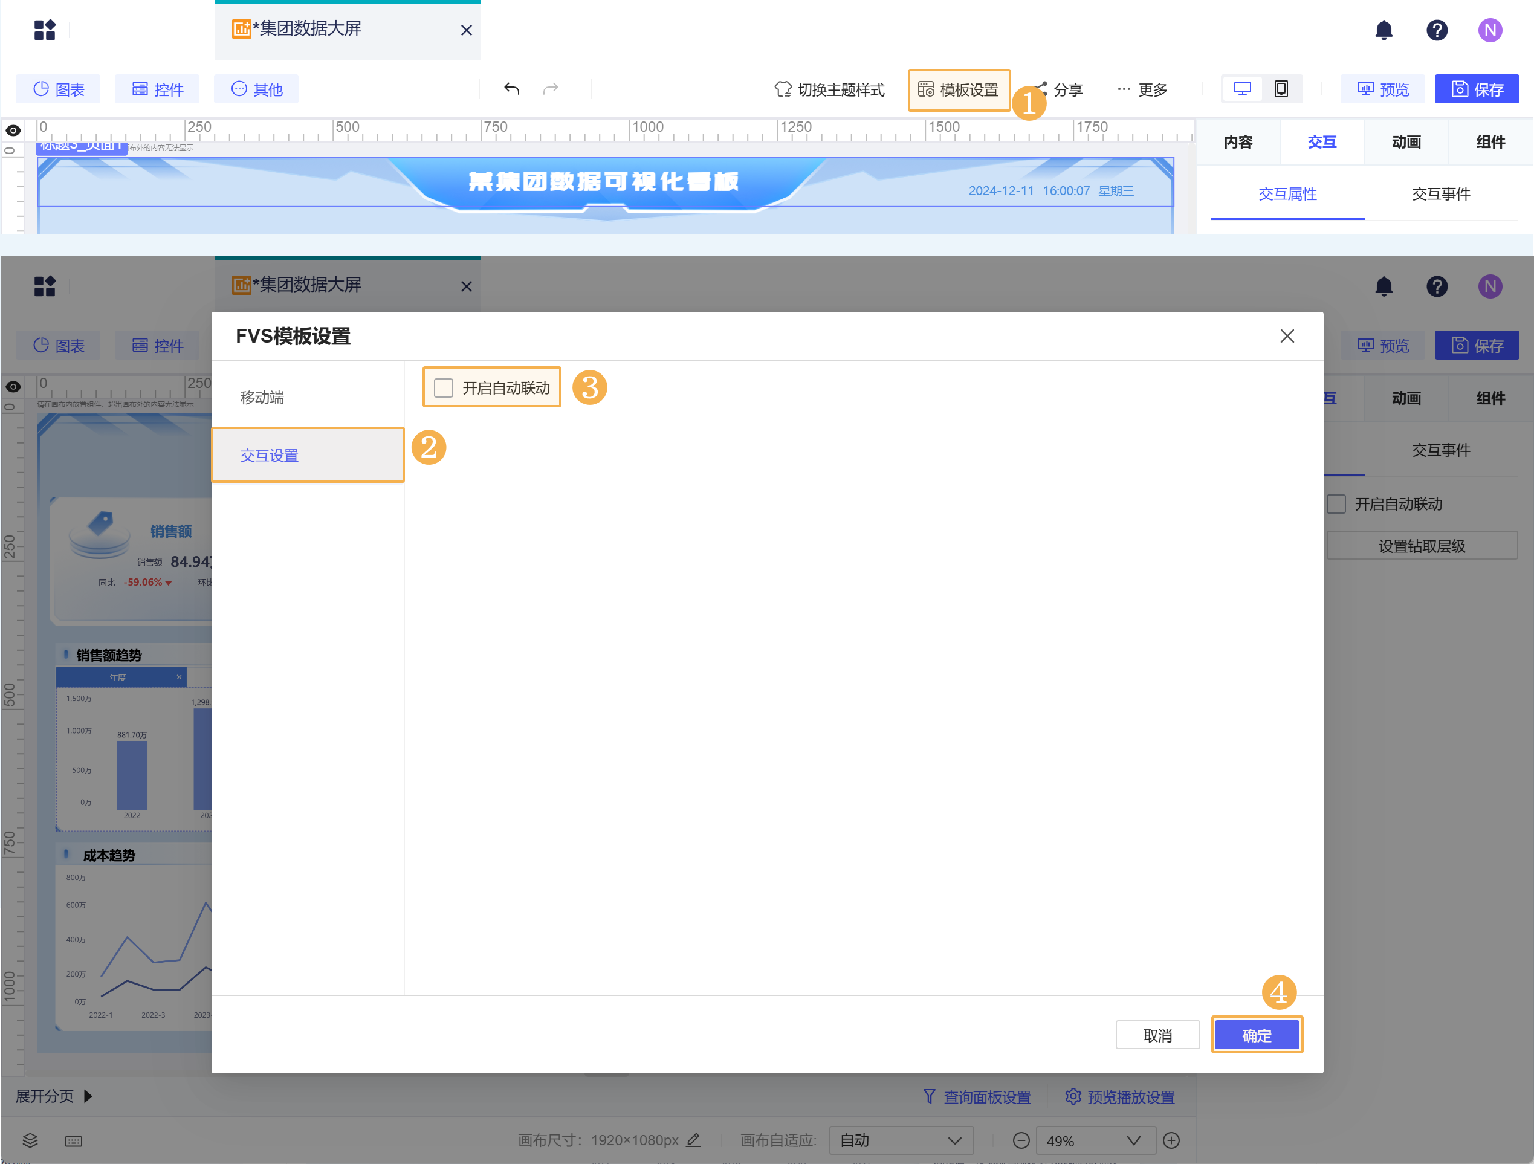Click the help question icon in undimmed header
Image resolution: width=1534 pixels, height=1164 pixels.
pos(1437,30)
